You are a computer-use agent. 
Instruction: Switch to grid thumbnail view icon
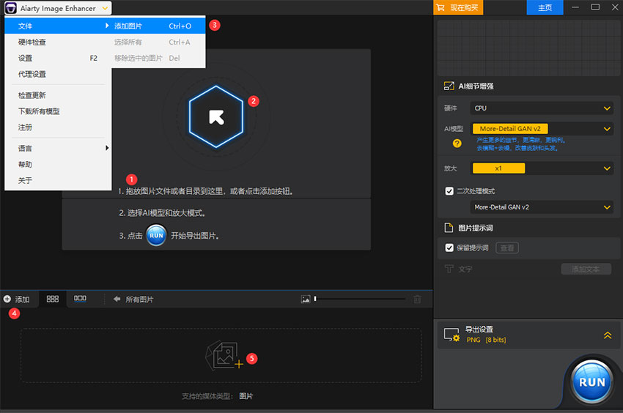(53, 299)
